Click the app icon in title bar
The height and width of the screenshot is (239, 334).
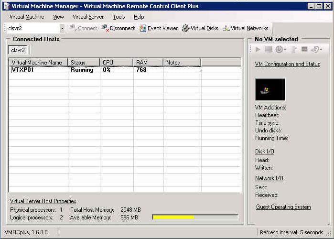(x=7, y=6)
